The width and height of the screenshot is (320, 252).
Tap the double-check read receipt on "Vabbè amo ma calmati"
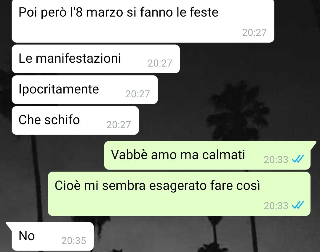(298, 159)
